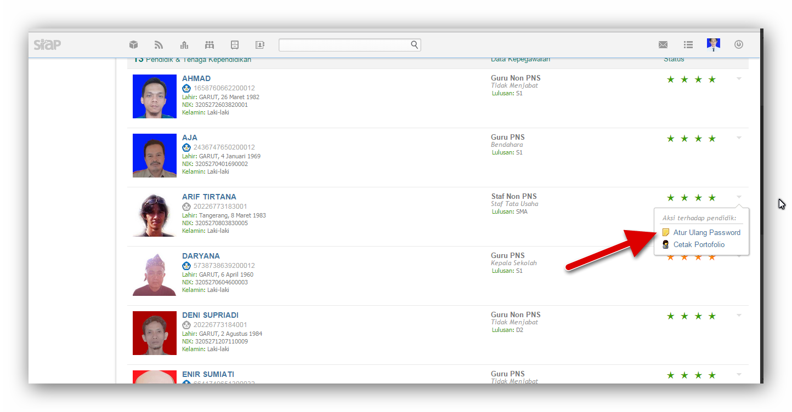
Task: Open AHMAD's profile name link
Action: (196, 78)
